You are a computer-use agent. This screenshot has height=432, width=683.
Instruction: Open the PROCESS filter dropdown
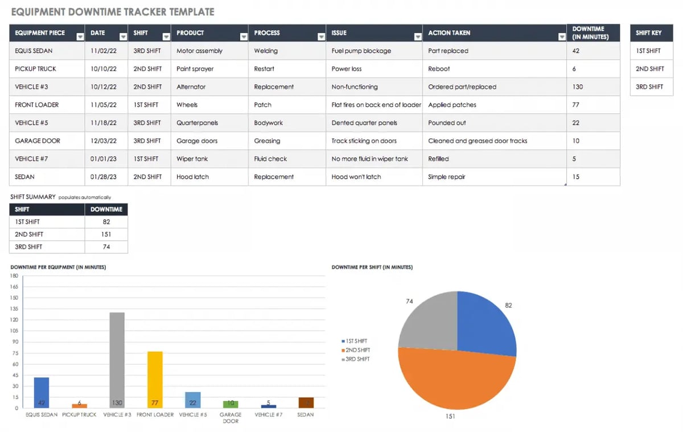point(321,35)
